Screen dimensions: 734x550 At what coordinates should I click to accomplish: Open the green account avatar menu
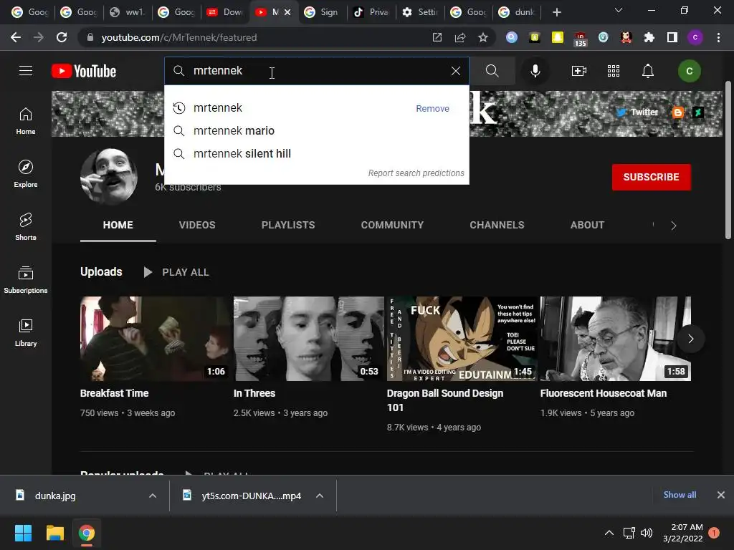coord(689,71)
